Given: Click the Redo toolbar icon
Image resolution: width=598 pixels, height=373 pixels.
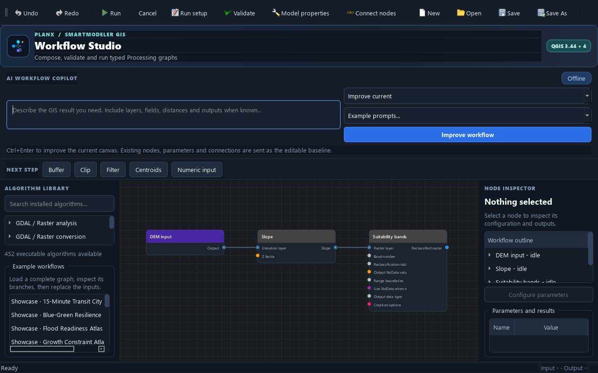Looking at the screenshot, I should click(x=59, y=13).
